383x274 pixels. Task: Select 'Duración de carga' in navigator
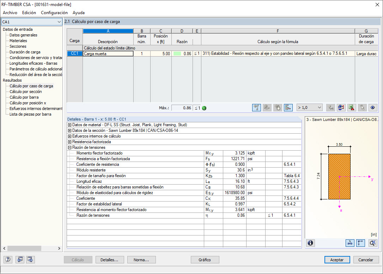tap(25, 52)
